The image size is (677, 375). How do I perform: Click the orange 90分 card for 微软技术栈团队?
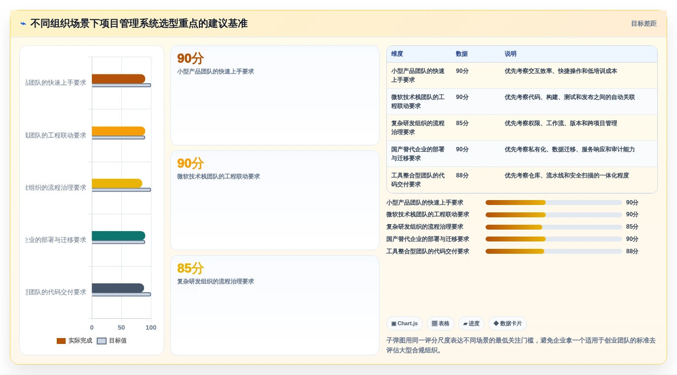point(275,201)
